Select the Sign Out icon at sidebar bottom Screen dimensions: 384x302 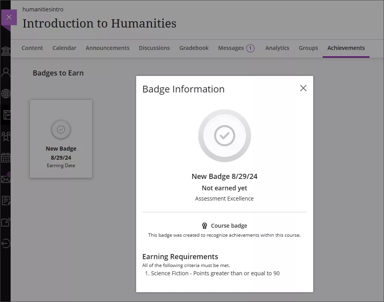[6, 243]
